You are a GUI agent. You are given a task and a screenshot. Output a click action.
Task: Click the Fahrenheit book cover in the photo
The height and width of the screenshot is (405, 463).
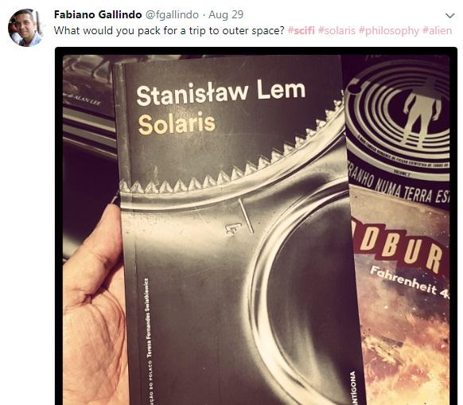404,297
